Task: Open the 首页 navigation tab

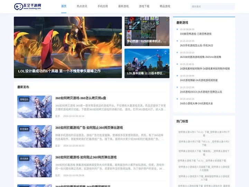Action: (64, 6)
